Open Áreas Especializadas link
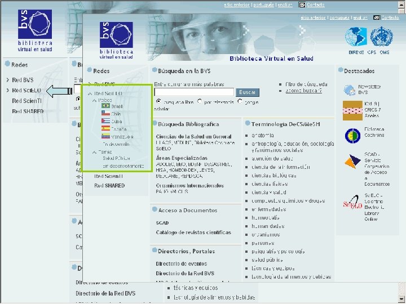This screenshot has height=304, width=406. click(182, 158)
